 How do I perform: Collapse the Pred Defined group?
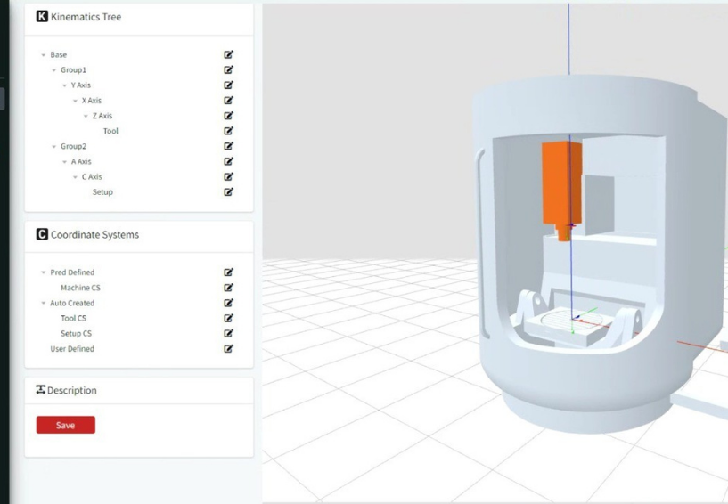pyautogui.click(x=44, y=272)
